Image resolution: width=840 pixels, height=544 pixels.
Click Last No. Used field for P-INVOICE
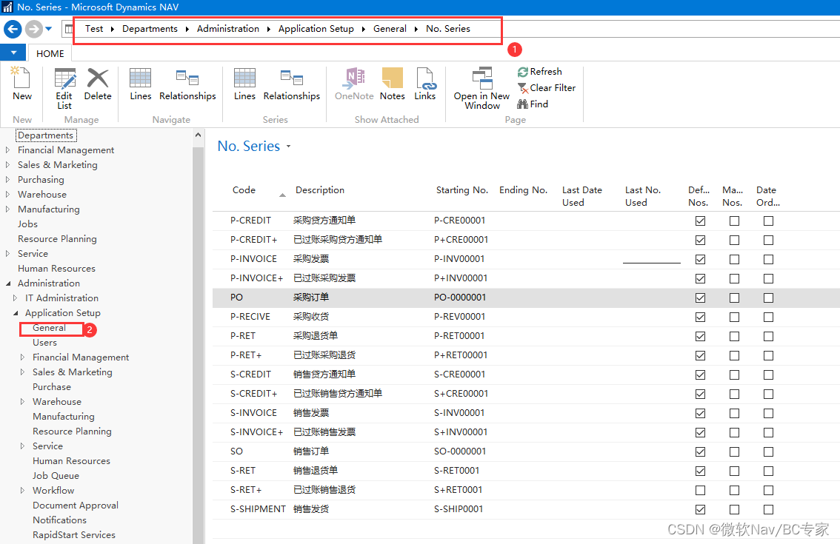(651, 259)
